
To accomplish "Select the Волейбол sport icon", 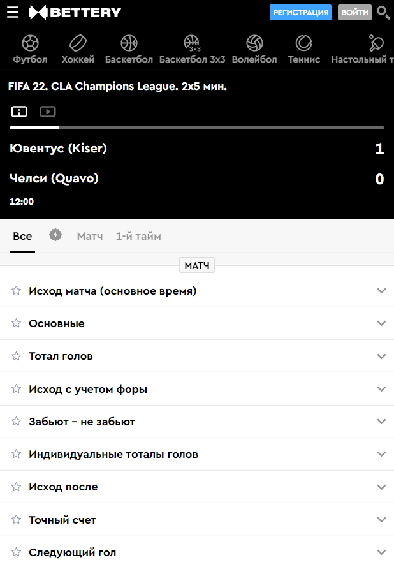I will pos(254,43).
